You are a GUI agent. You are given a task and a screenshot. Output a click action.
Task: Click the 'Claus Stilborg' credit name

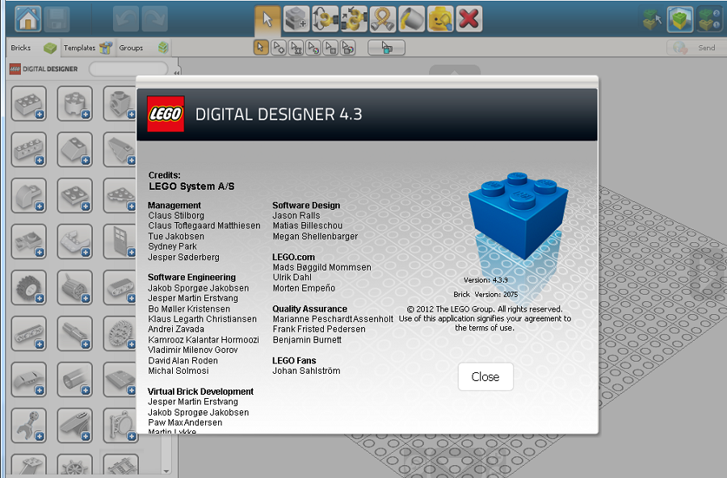coord(176,215)
